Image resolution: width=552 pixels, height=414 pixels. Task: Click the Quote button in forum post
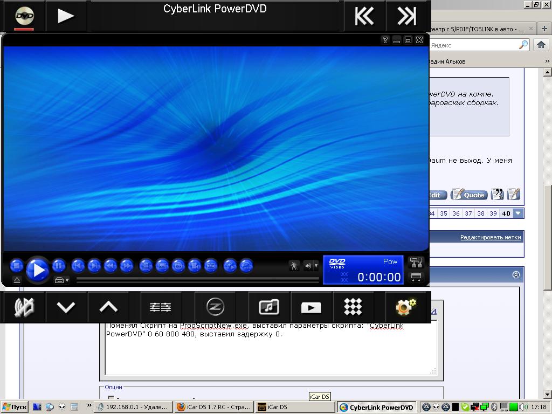tap(468, 195)
